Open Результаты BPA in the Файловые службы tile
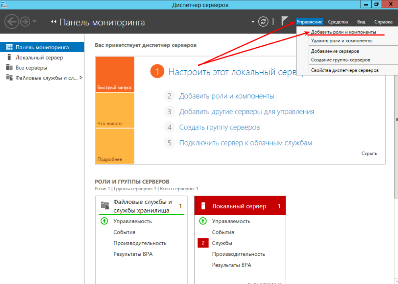398x284 pixels. tap(133, 254)
